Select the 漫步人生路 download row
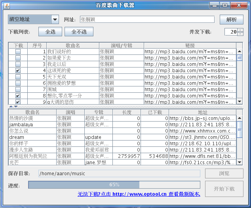251x208 pixels. click(122, 150)
